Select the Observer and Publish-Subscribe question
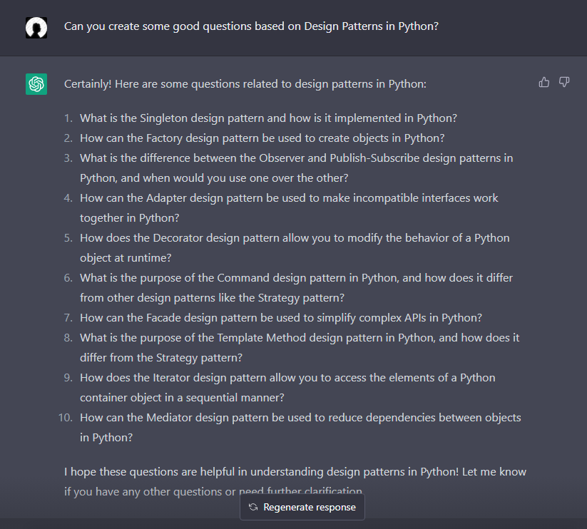 coord(296,168)
